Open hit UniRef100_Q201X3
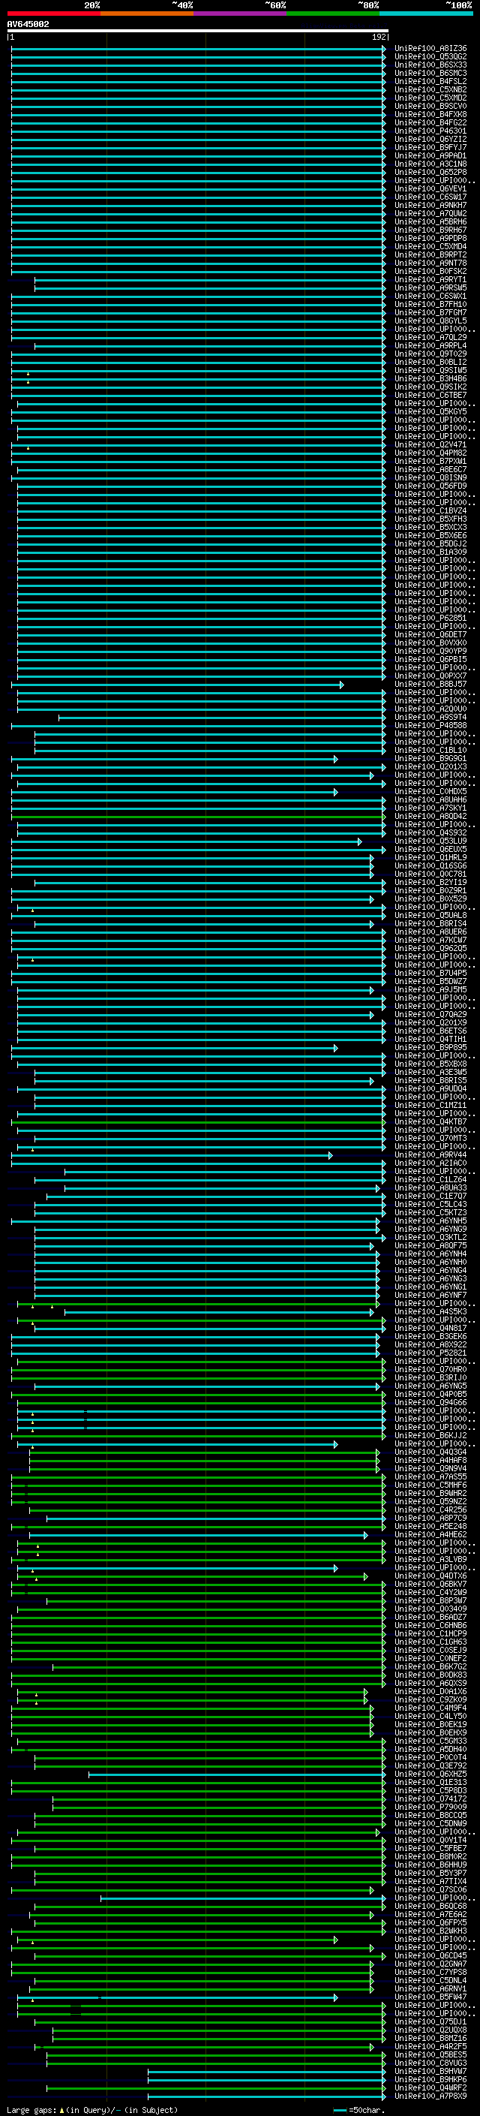 [430, 766]
